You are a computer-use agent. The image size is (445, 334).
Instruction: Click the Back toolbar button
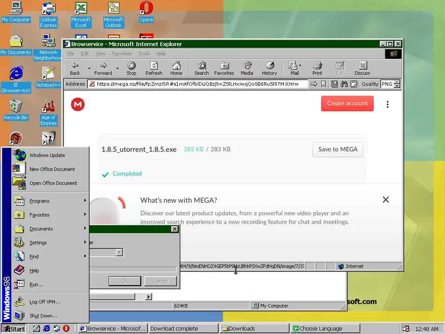pyautogui.click(x=75, y=68)
